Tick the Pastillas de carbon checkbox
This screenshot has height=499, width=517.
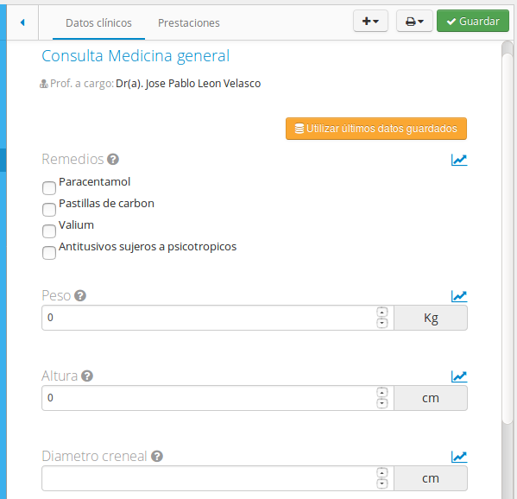point(49,210)
